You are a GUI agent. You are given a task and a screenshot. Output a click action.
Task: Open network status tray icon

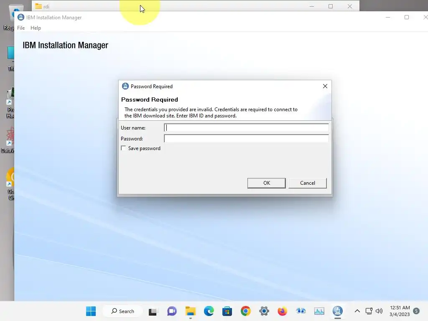(x=369, y=311)
